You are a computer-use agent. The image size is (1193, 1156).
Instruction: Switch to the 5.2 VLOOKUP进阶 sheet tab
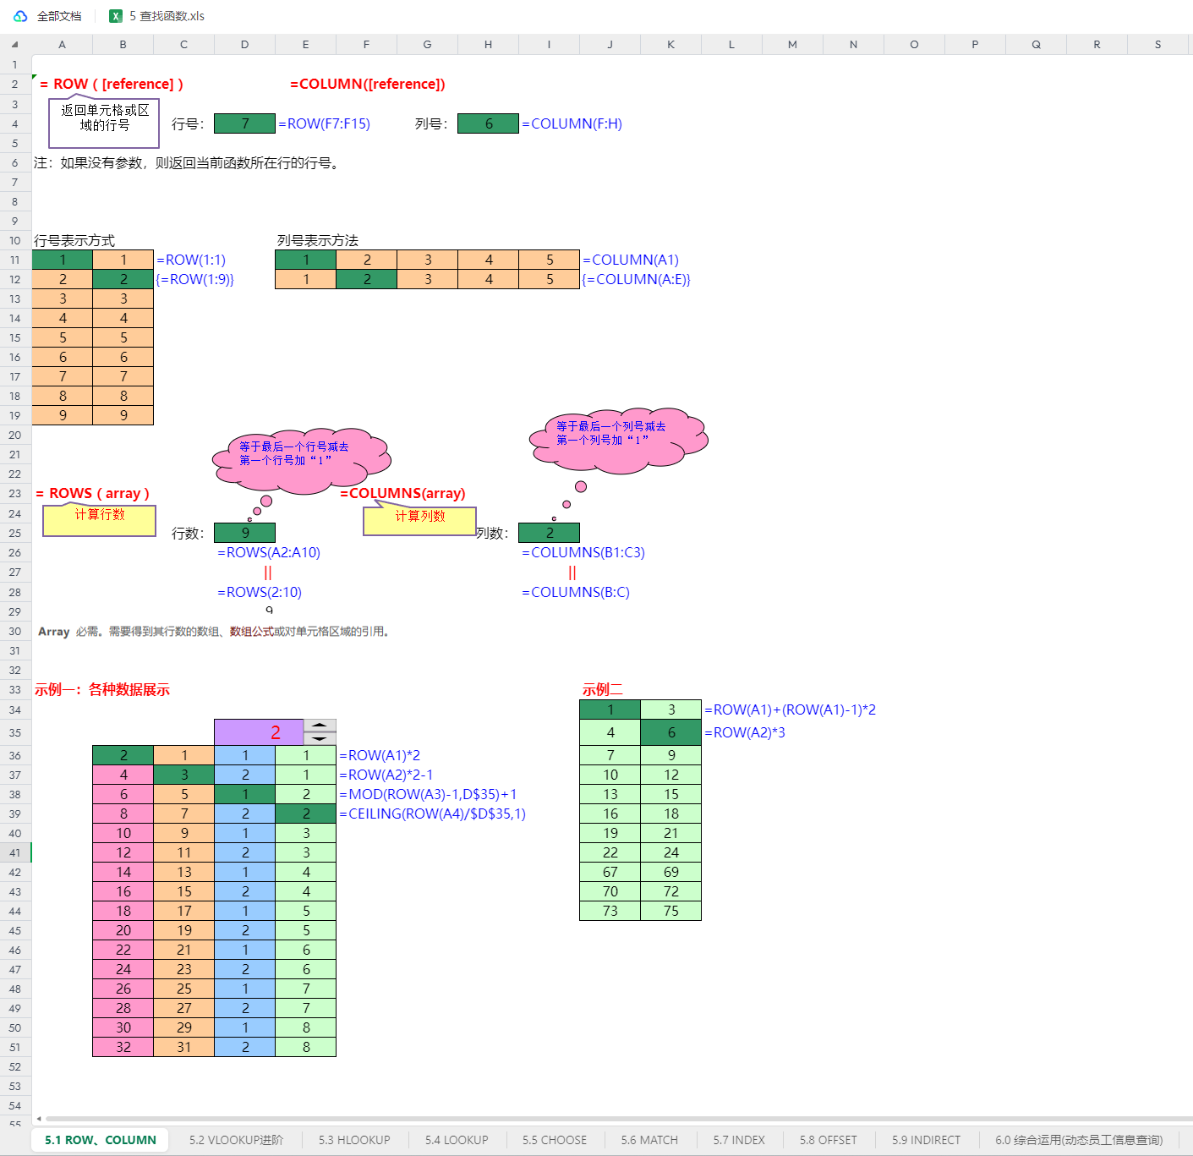tap(236, 1140)
